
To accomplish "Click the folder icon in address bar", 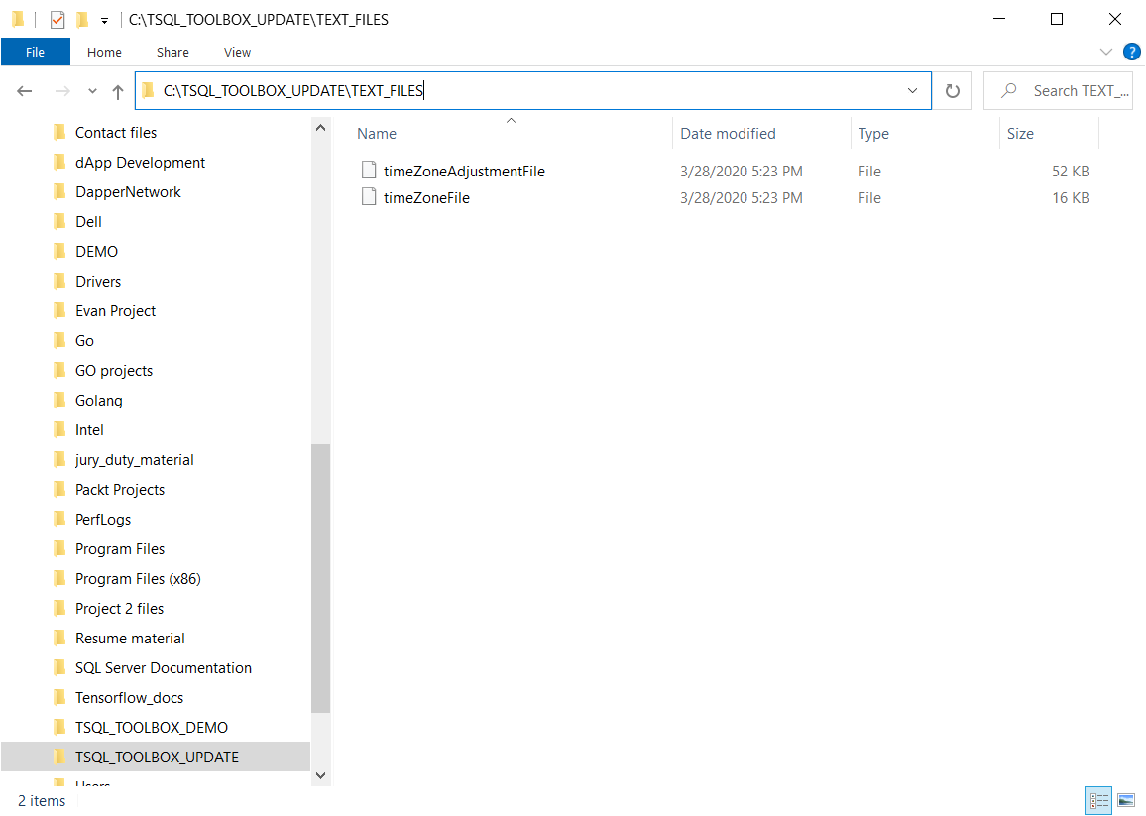I will [x=149, y=90].
